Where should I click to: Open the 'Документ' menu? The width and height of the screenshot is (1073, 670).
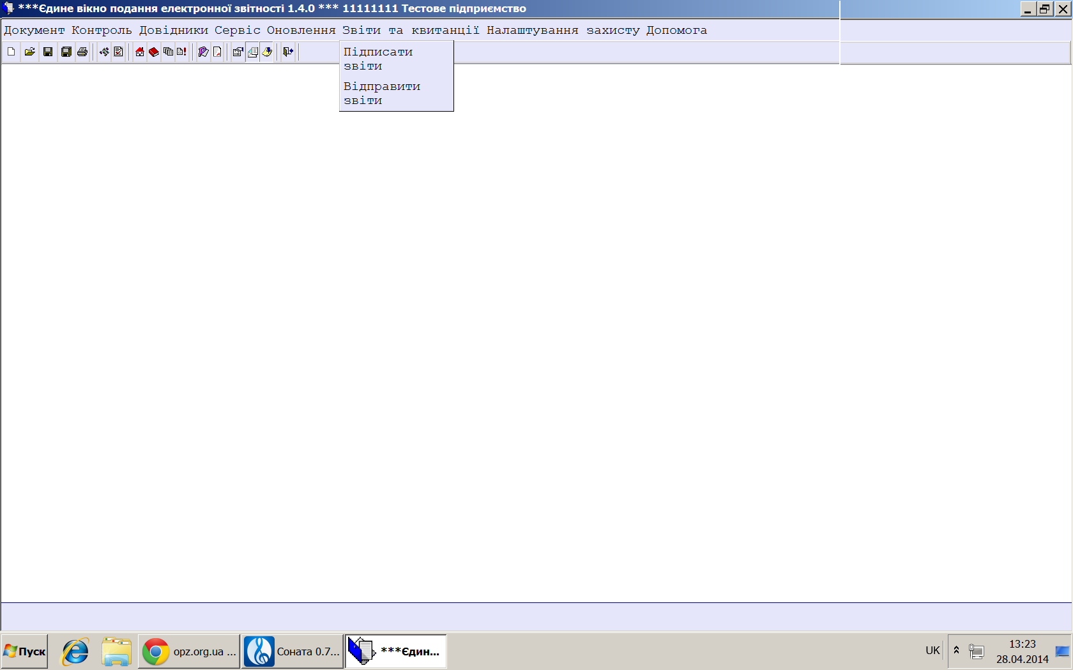click(x=34, y=30)
